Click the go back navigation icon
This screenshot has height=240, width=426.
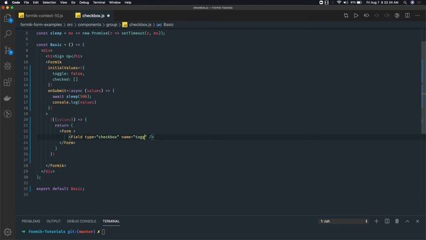click(366, 15)
